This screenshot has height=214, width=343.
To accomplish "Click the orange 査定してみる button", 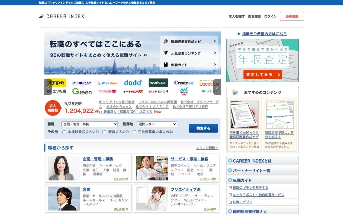I will pos(263,75).
